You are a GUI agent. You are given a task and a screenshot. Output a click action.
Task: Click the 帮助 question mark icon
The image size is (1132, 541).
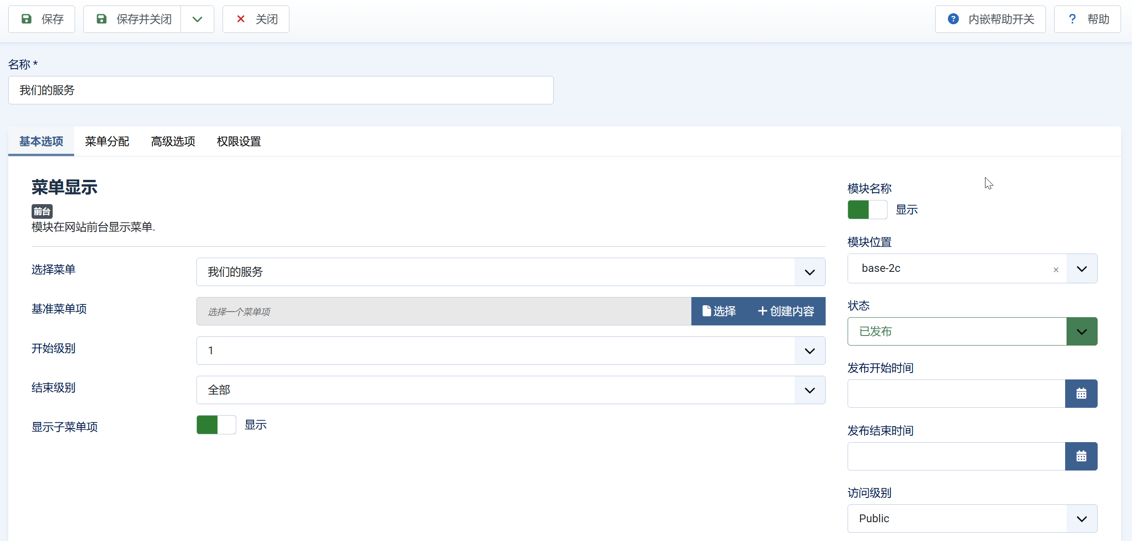pyautogui.click(x=1072, y=19)
